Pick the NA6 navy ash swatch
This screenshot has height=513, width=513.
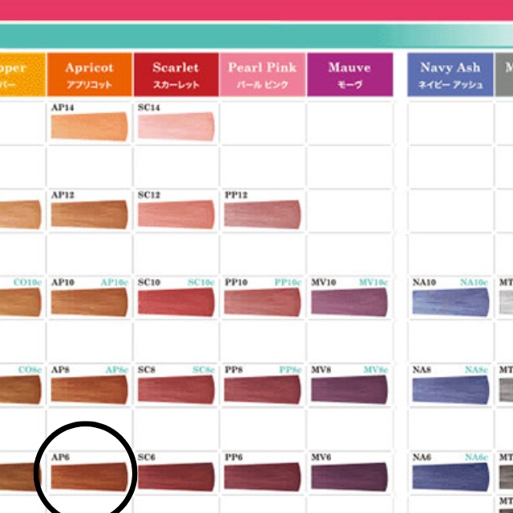point(450,476)
